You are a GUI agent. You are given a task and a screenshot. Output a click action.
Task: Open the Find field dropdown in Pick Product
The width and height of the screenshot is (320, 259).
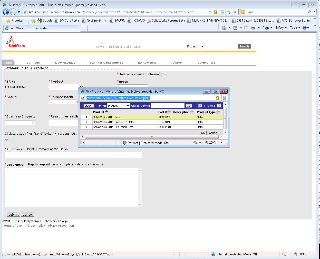(128, 106)
